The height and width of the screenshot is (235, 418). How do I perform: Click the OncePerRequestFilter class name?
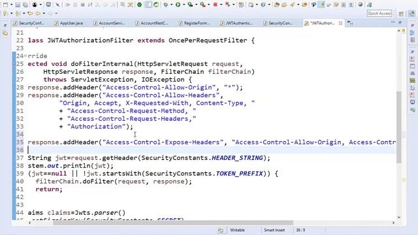(x=208, y=40)
